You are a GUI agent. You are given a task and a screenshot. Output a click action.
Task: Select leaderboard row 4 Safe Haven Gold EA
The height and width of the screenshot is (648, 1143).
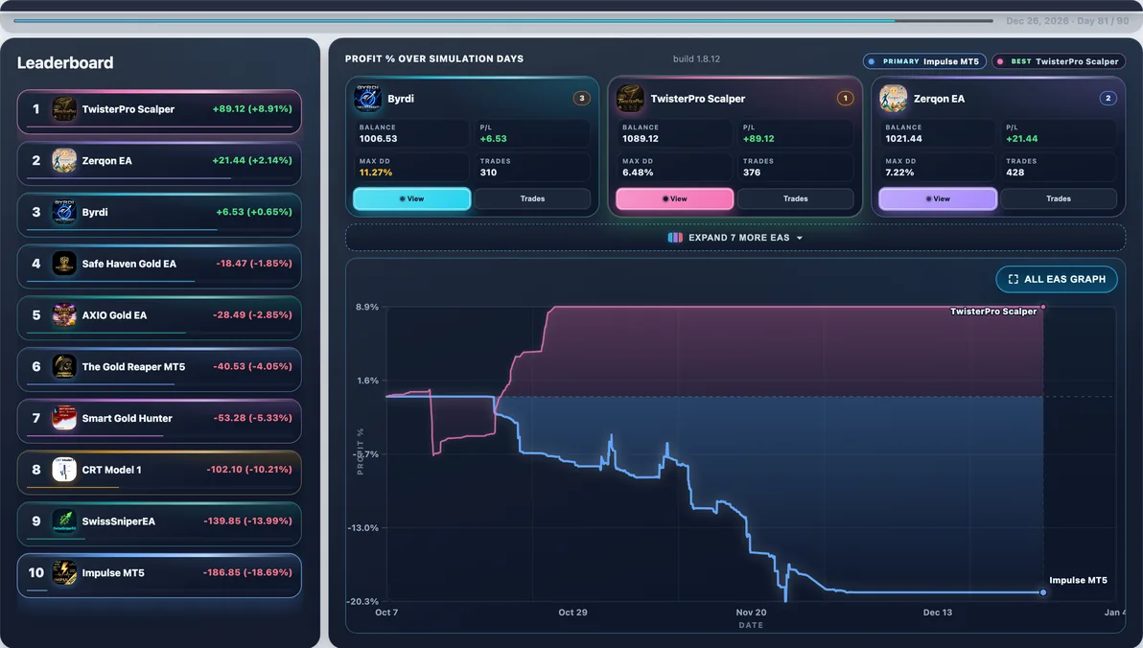click(159, 266)
